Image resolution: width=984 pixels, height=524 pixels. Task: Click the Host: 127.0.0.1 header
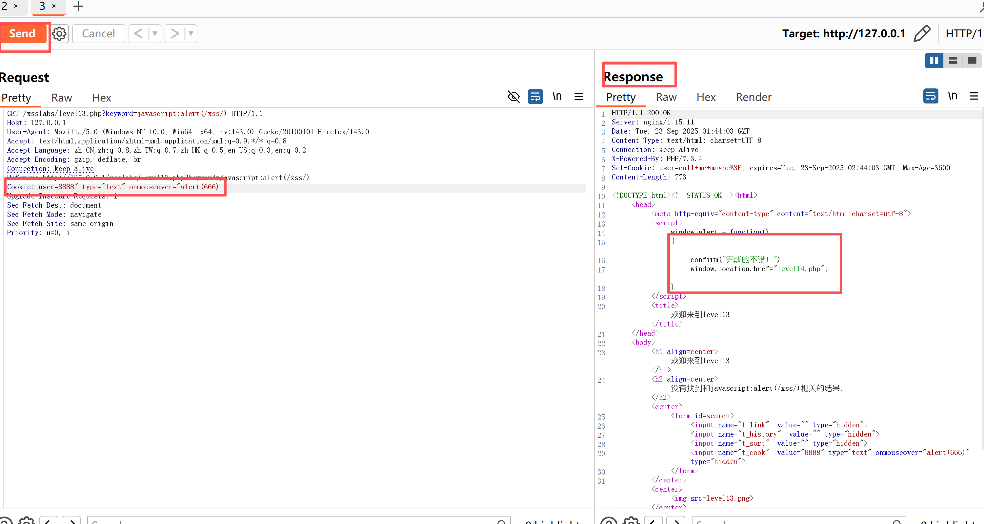coord(36,122)
